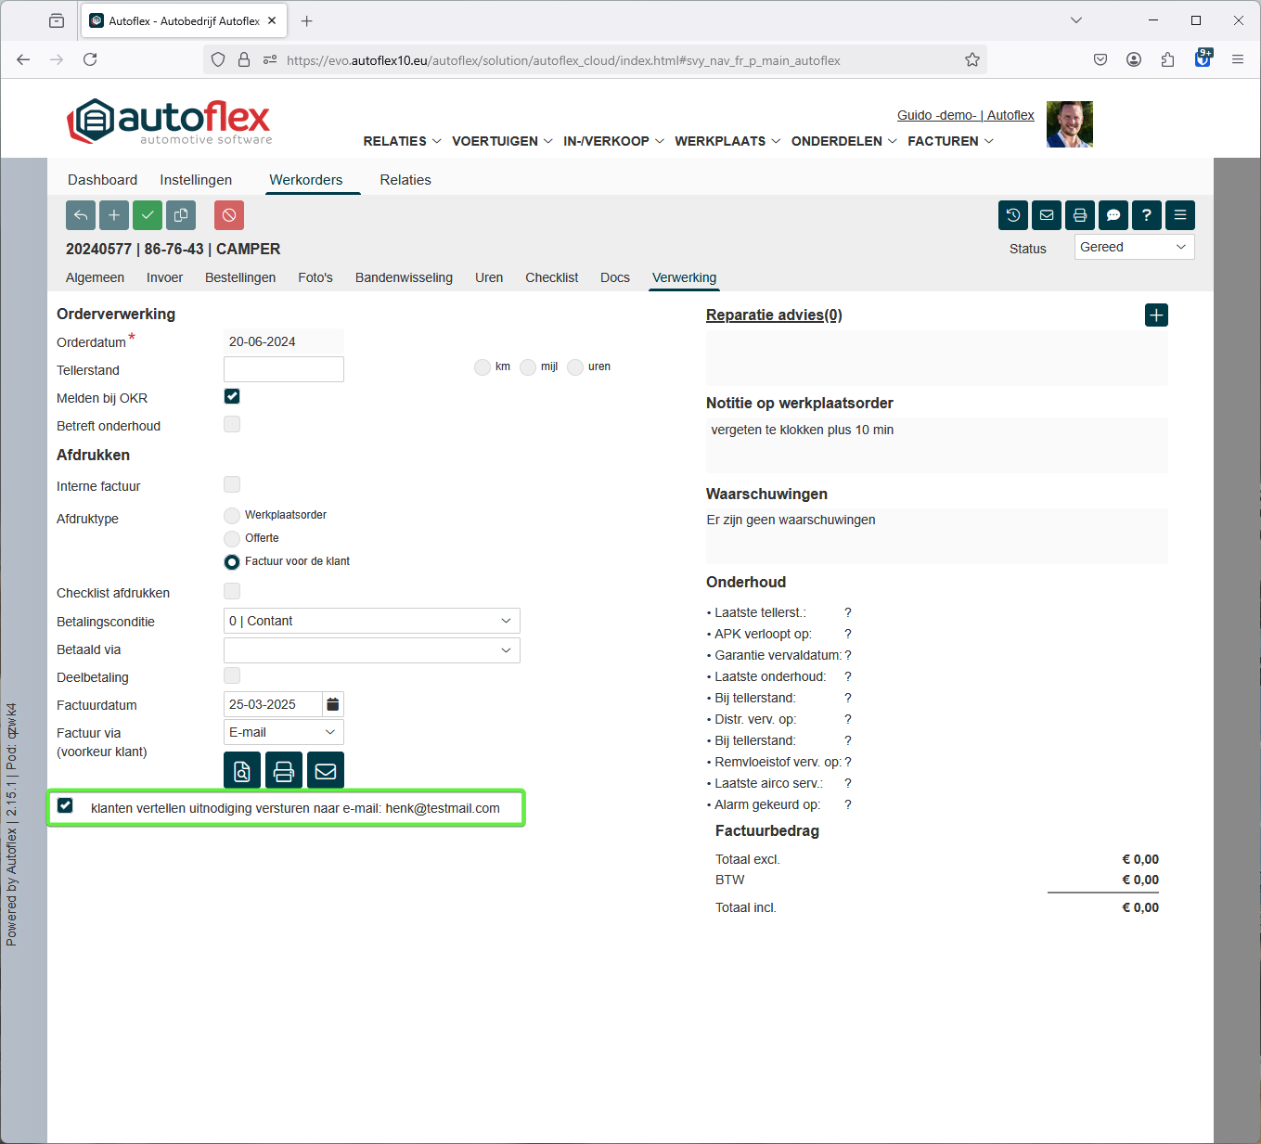
Task: Click the Tellerstand input field
Action: 283,369
